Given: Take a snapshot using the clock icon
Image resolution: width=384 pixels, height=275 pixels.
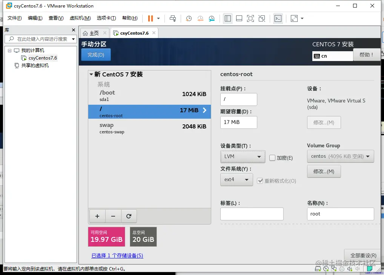Looking at the screenshot, I should [189, 18].
